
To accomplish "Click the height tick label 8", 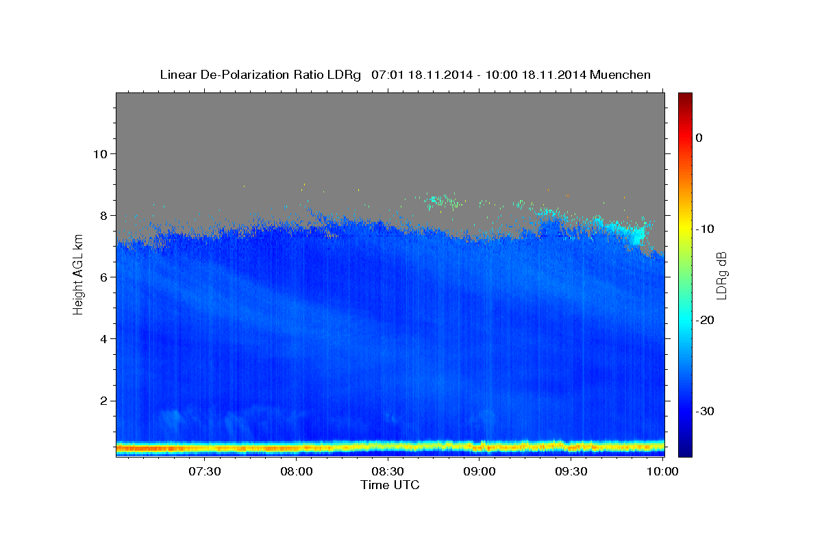I will (x=102, y=215).
